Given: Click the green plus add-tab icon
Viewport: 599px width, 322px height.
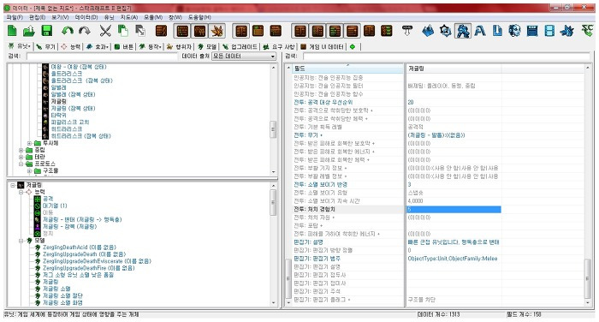Looking at the screenshot, I should point(353,46).
